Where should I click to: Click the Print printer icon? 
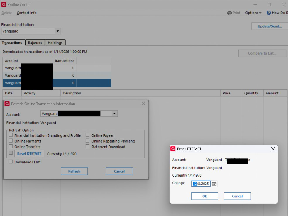point(229,13)
